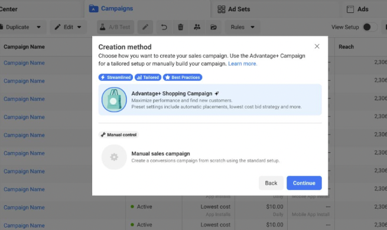Click the folder export icon

click(213, 27)
